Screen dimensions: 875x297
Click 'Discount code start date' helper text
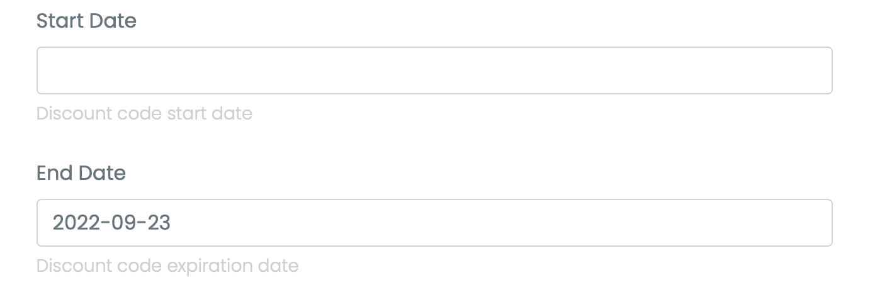pos(144,114)
